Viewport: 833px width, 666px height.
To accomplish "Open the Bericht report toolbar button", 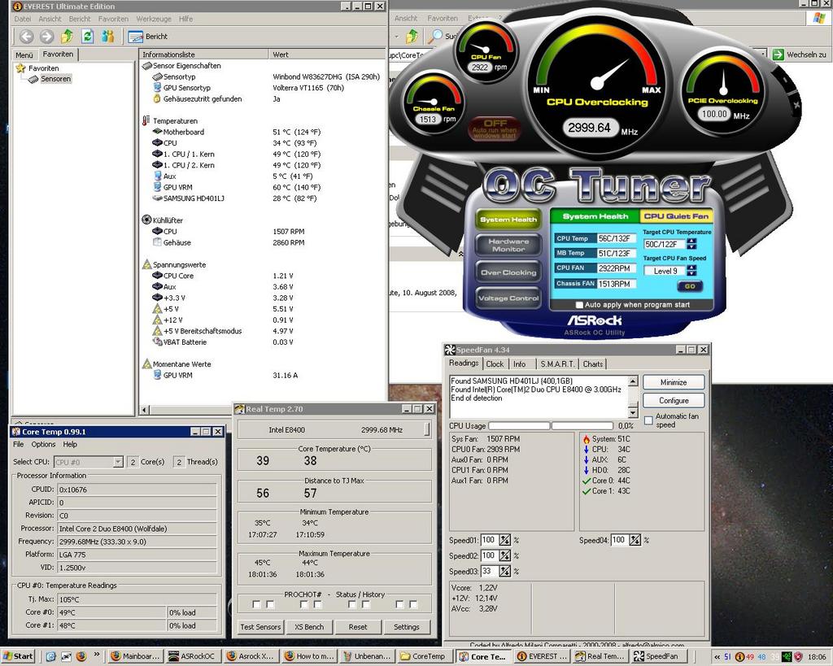I will [148, 37].
